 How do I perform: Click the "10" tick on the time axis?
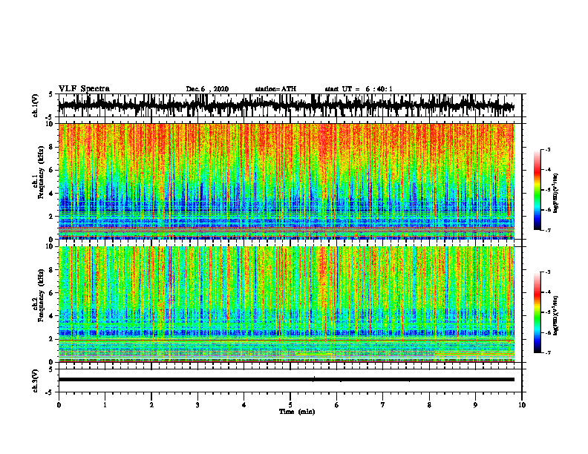(522, 405)
